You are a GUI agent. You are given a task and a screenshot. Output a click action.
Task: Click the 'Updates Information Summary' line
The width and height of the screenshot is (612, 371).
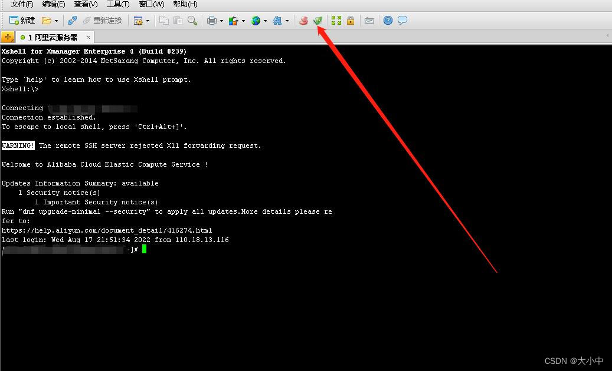(x=80, y=183)
